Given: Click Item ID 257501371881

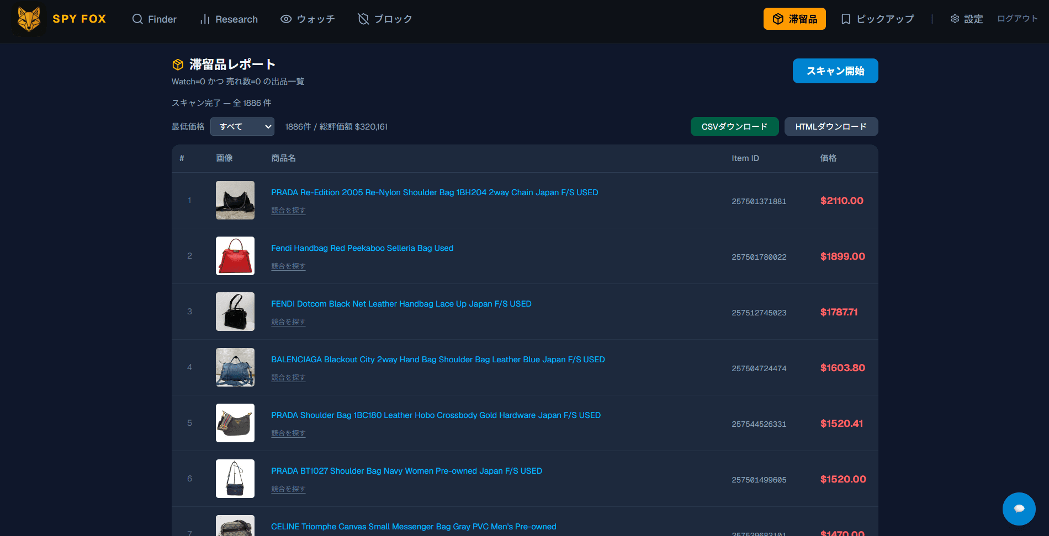Looking at the screenshot, I should point(759,201).
